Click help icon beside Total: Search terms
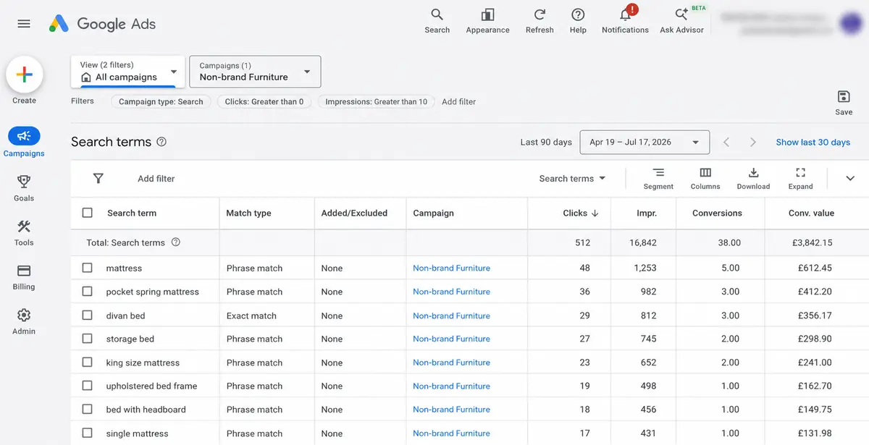This screenshot has height=445, width=869. (175, 242)
